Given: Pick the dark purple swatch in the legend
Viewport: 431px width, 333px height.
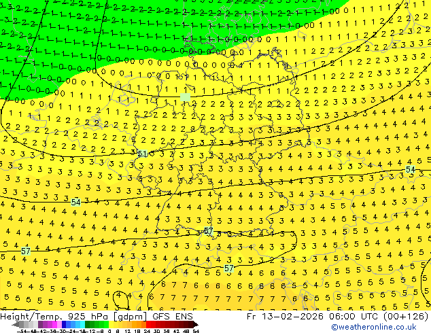Looking at the screenshot, I should coord(40,324).
